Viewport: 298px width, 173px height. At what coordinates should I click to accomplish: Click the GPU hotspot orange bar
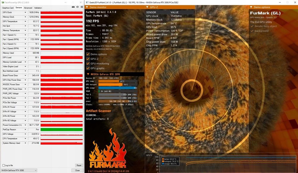pos(111,84)
